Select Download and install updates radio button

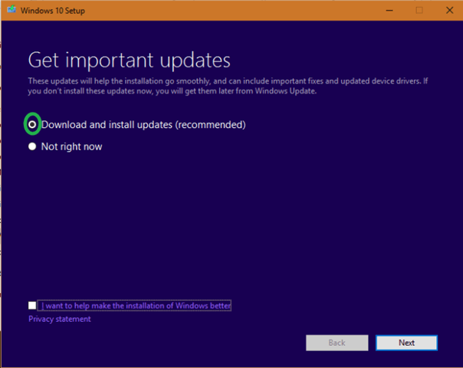coord(32,124)
